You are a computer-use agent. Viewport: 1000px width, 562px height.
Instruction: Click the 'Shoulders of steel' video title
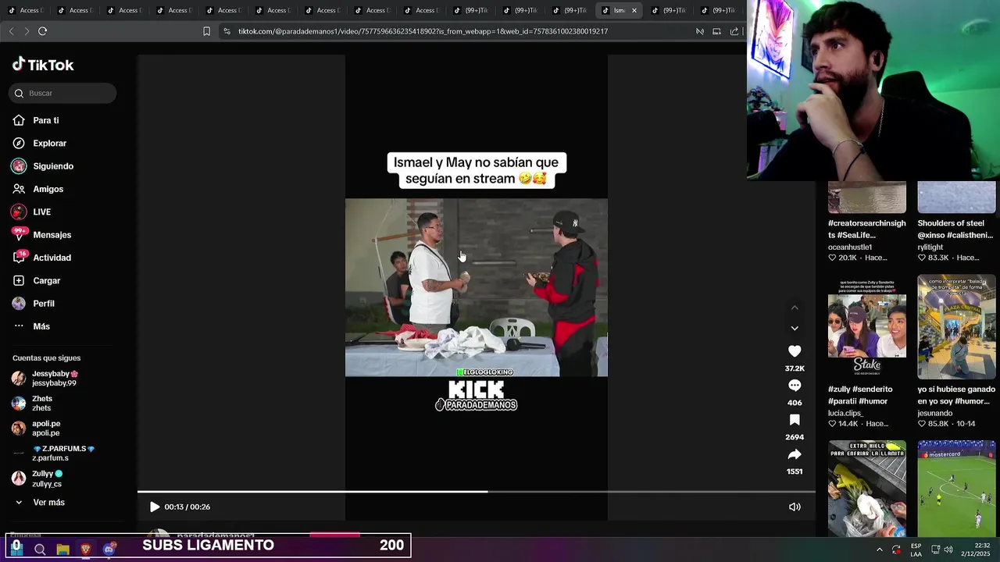(x=955, y=229)
